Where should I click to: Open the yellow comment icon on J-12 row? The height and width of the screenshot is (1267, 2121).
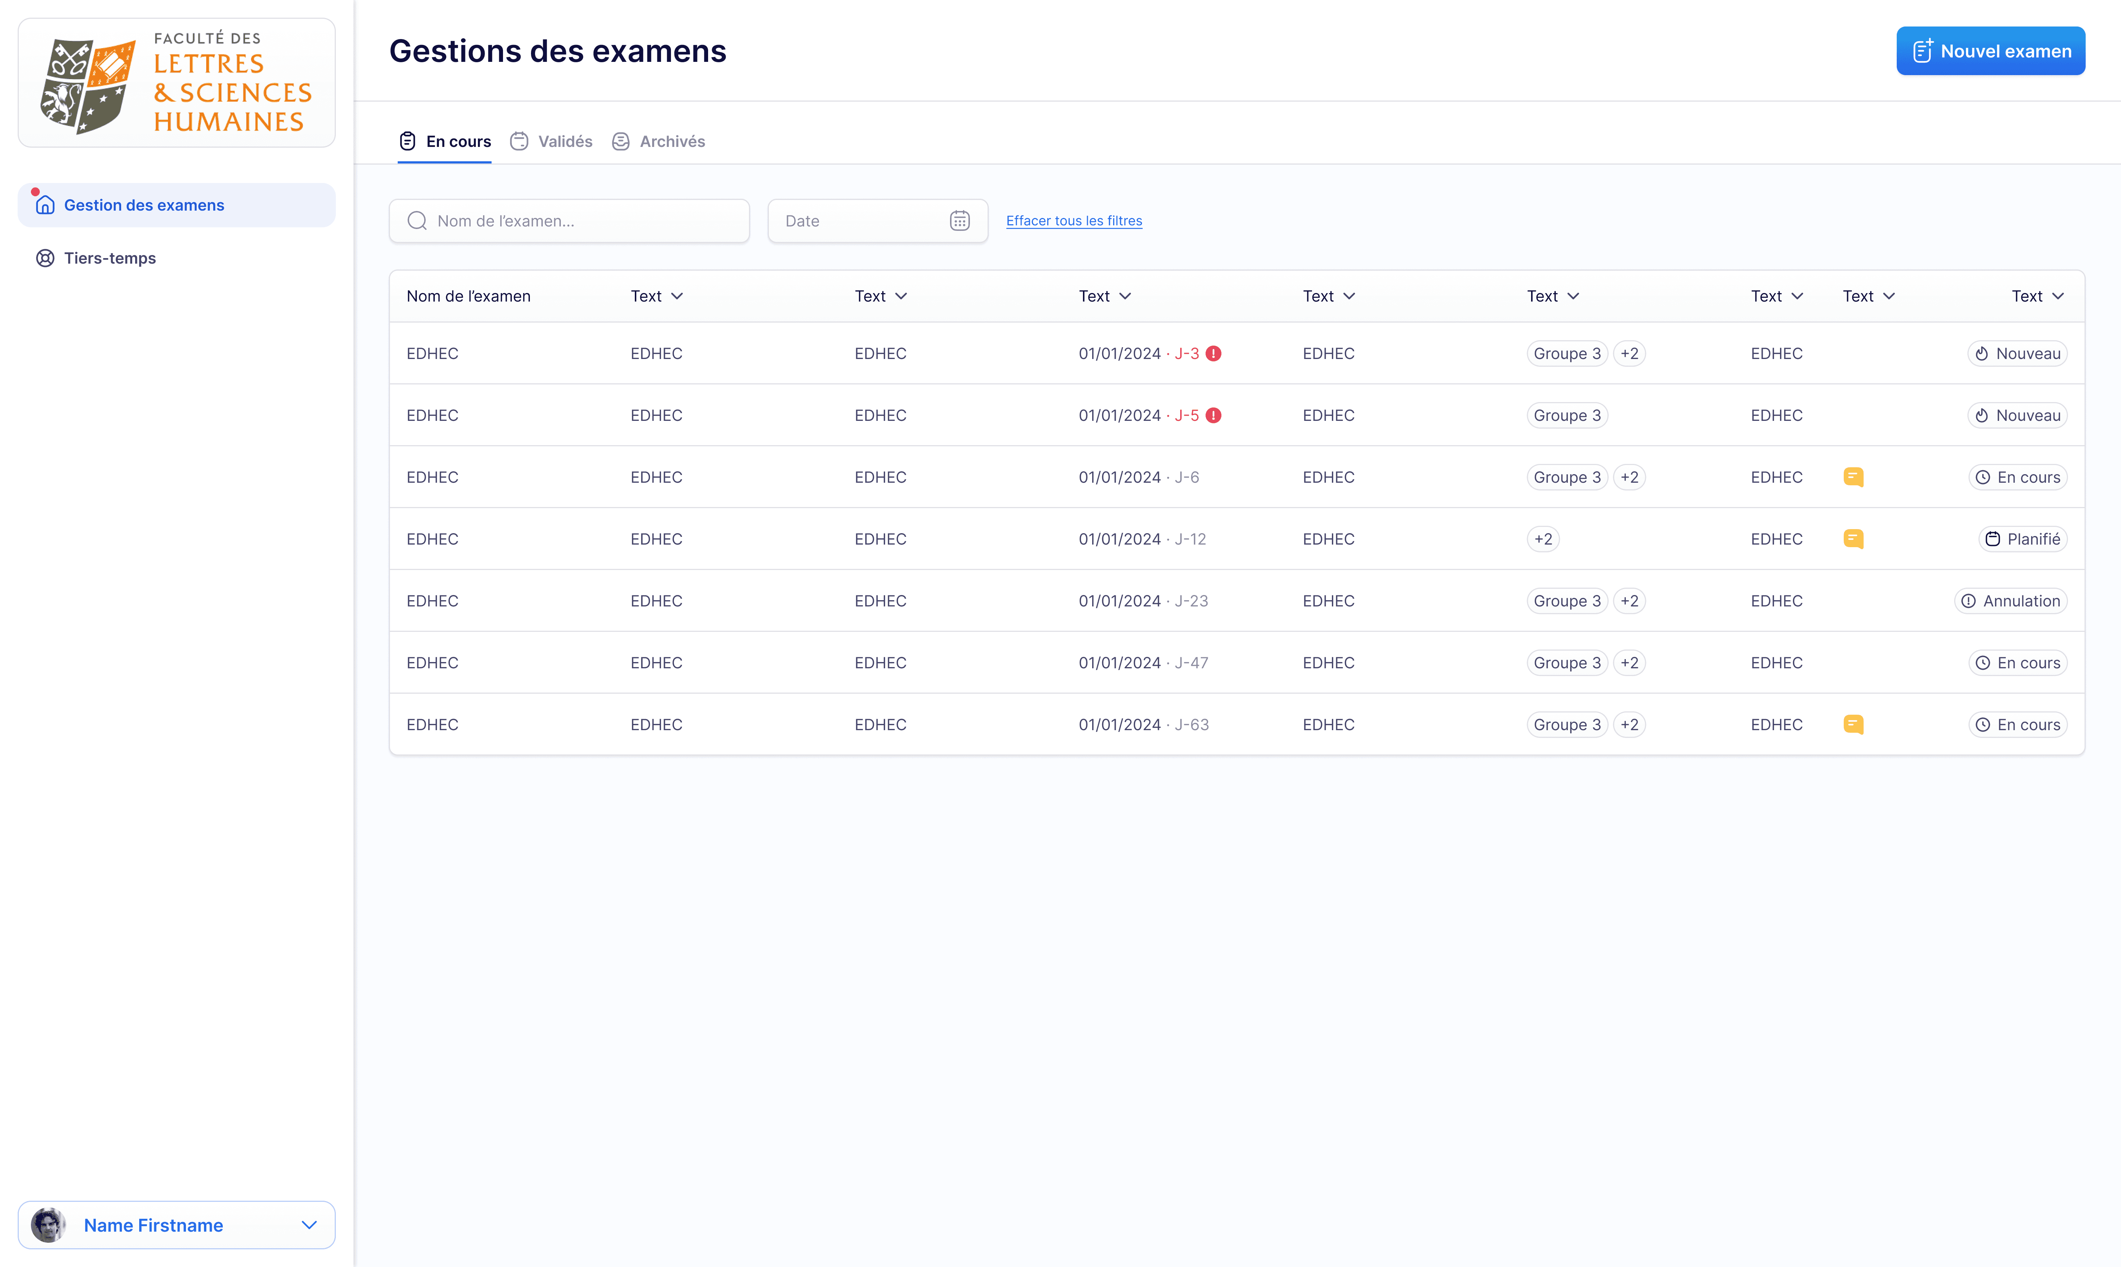click(1853, 539)
